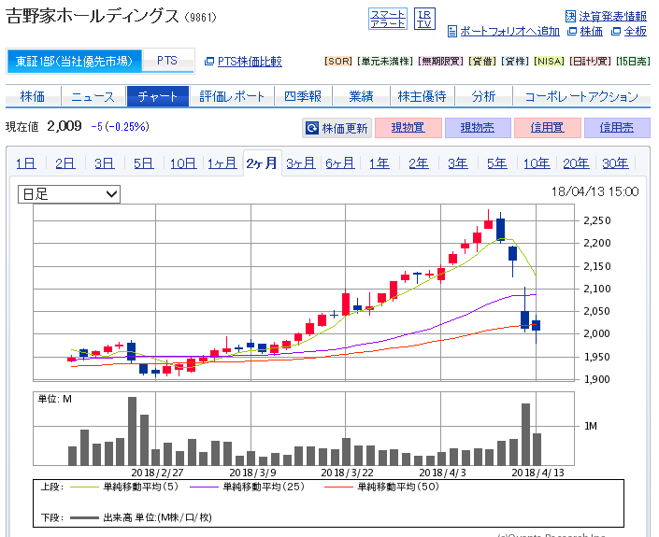Open the コーポレートアクション tab
The width and height of the screenshot is (659, 537).
point(581,96)
